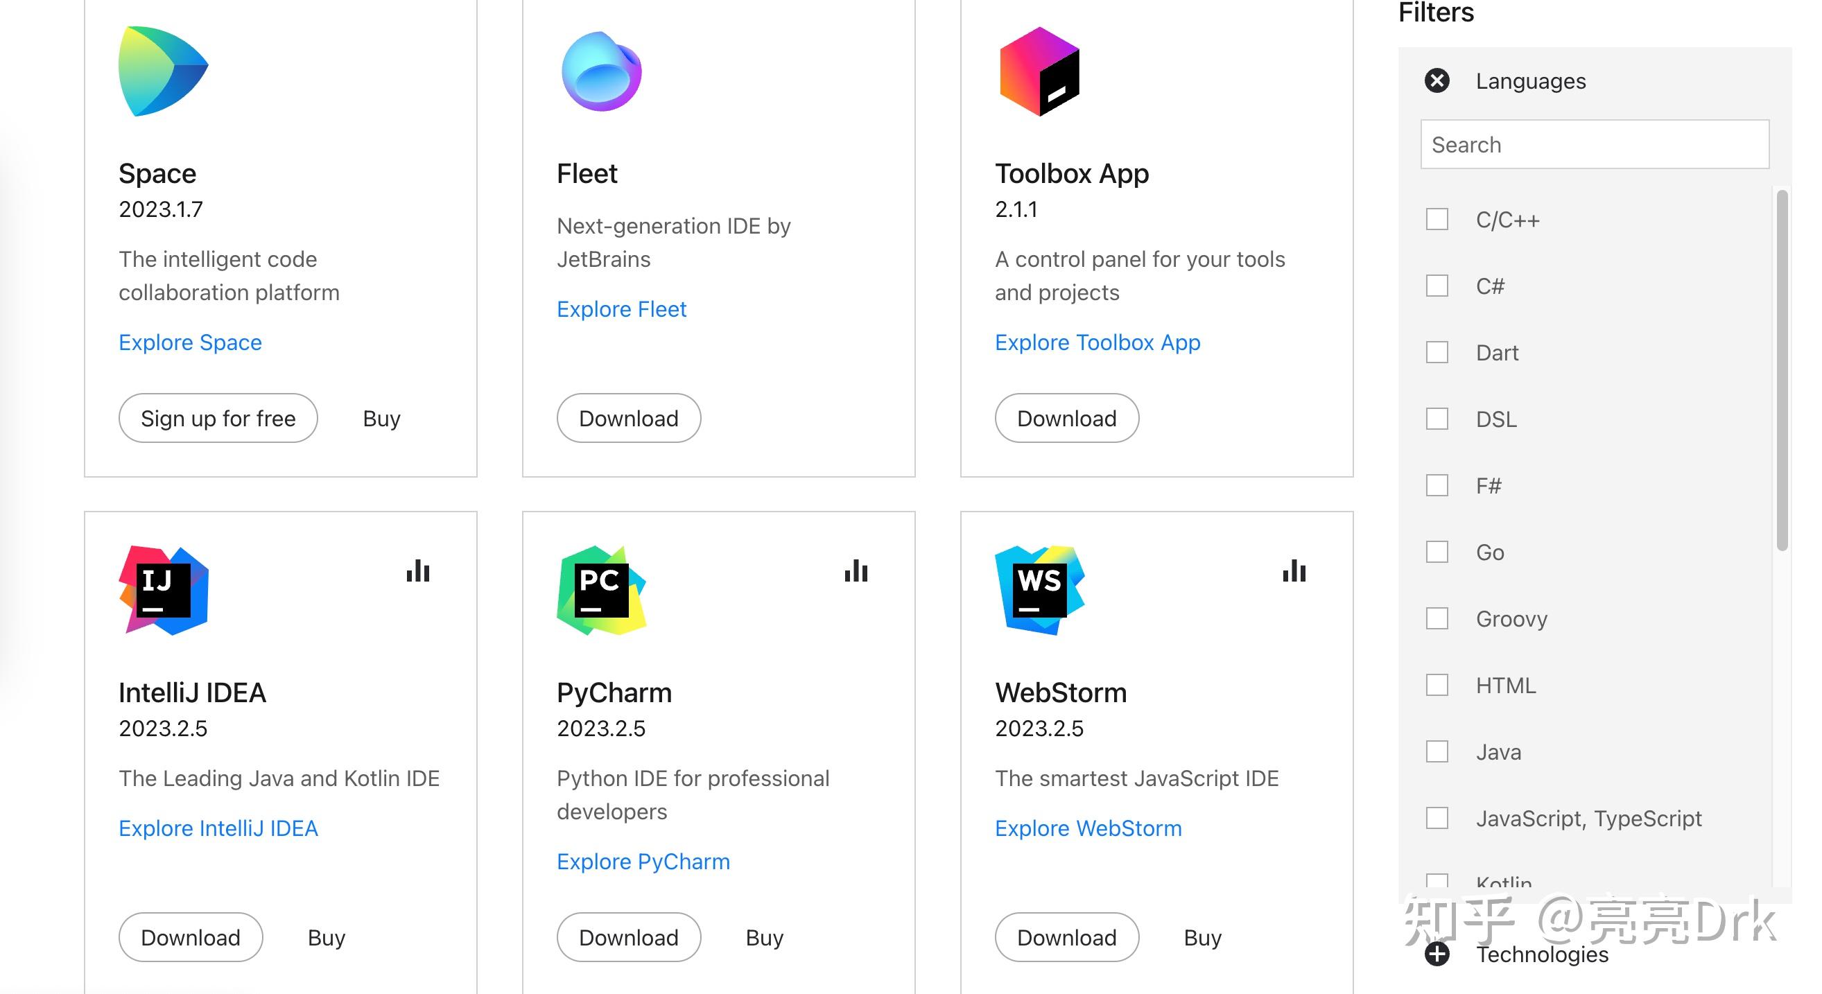Click the bar chart icon on IntelliJ IDEA card

(x=418, y=571)
